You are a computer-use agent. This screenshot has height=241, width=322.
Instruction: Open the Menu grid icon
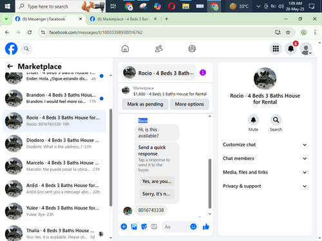pyautogui.click(x=276, y=49)
